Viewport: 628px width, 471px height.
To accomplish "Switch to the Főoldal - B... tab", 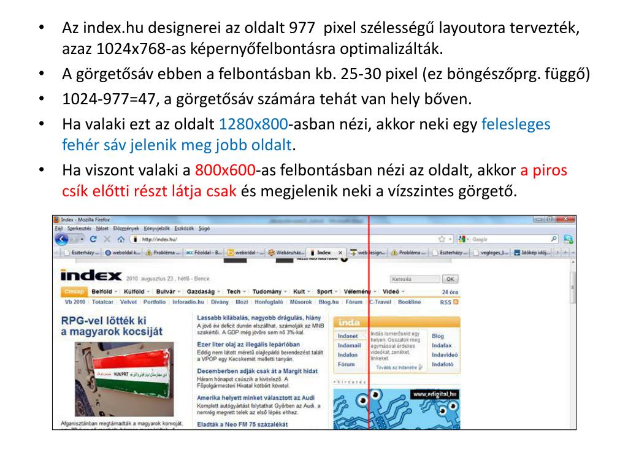I will pos(204,253).
